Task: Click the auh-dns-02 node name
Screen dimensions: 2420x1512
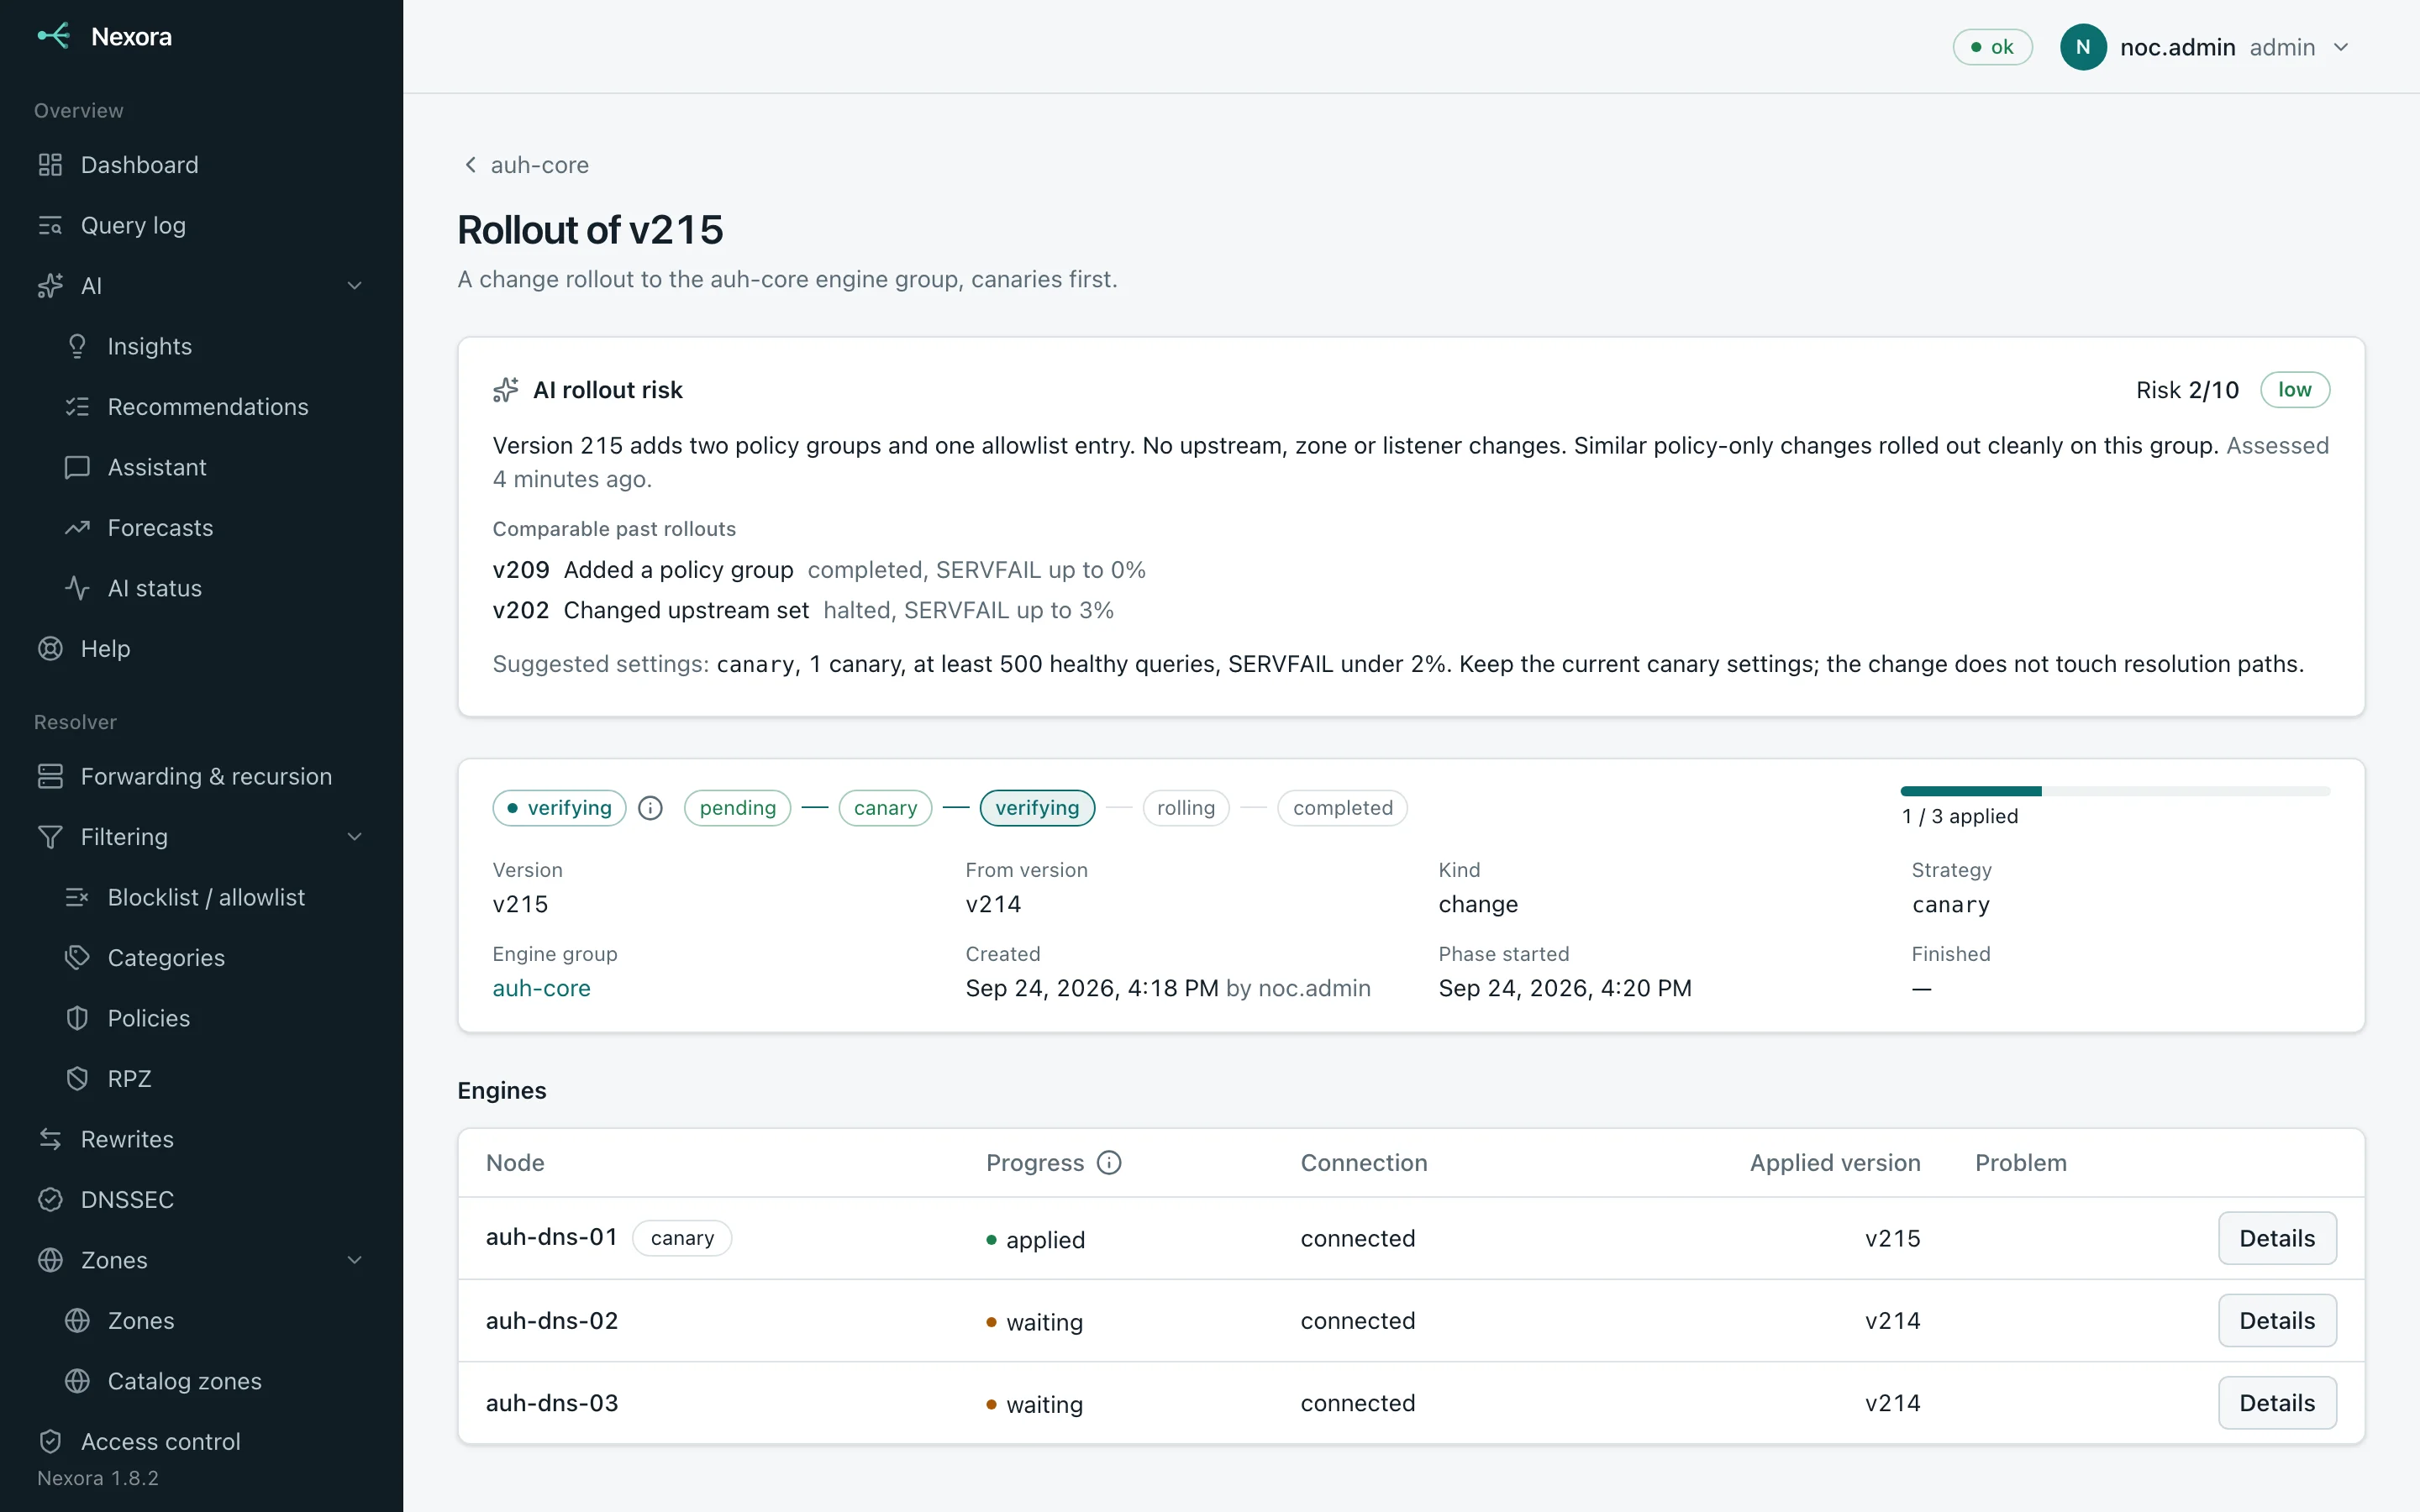Action: tap(552, 1320)
